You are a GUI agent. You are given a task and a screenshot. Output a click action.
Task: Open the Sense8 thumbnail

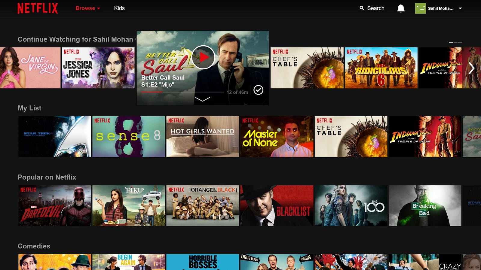point(129,137)
